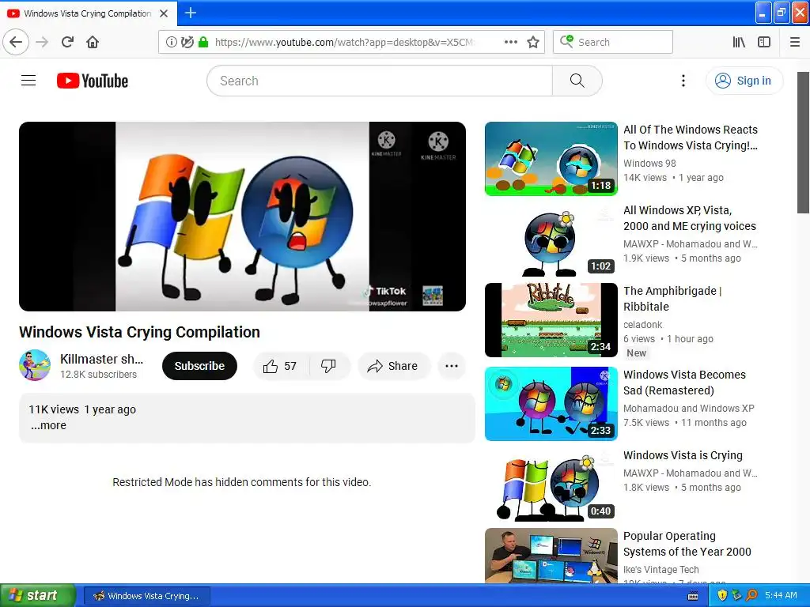This screenshot has height=607, width=810.
Task: Open the YouTube guide hamburger menu
Action: click(x=28, y=81)
